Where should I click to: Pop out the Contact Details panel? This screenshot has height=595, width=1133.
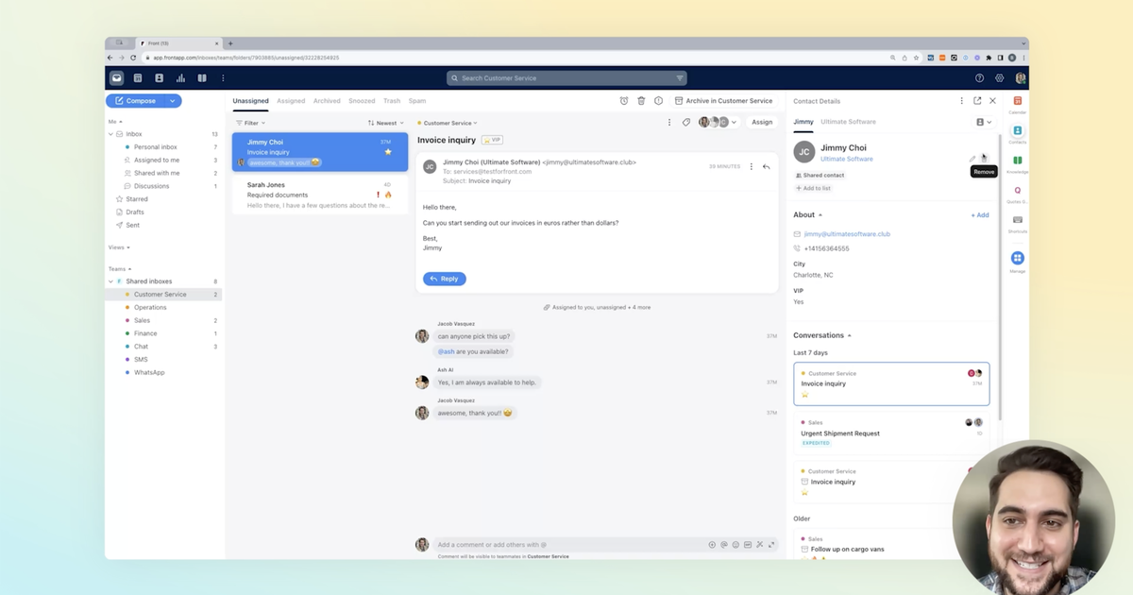[977, 101]
